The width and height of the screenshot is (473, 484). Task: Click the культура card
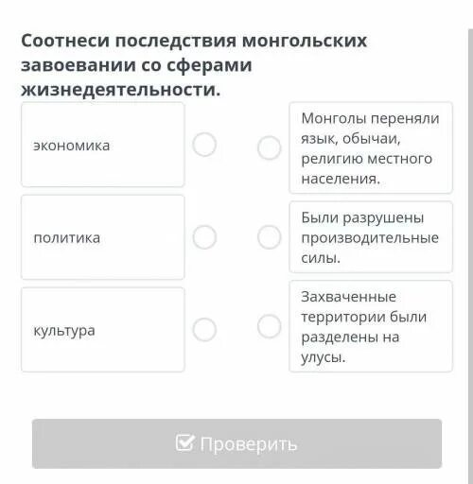point(103,329)
